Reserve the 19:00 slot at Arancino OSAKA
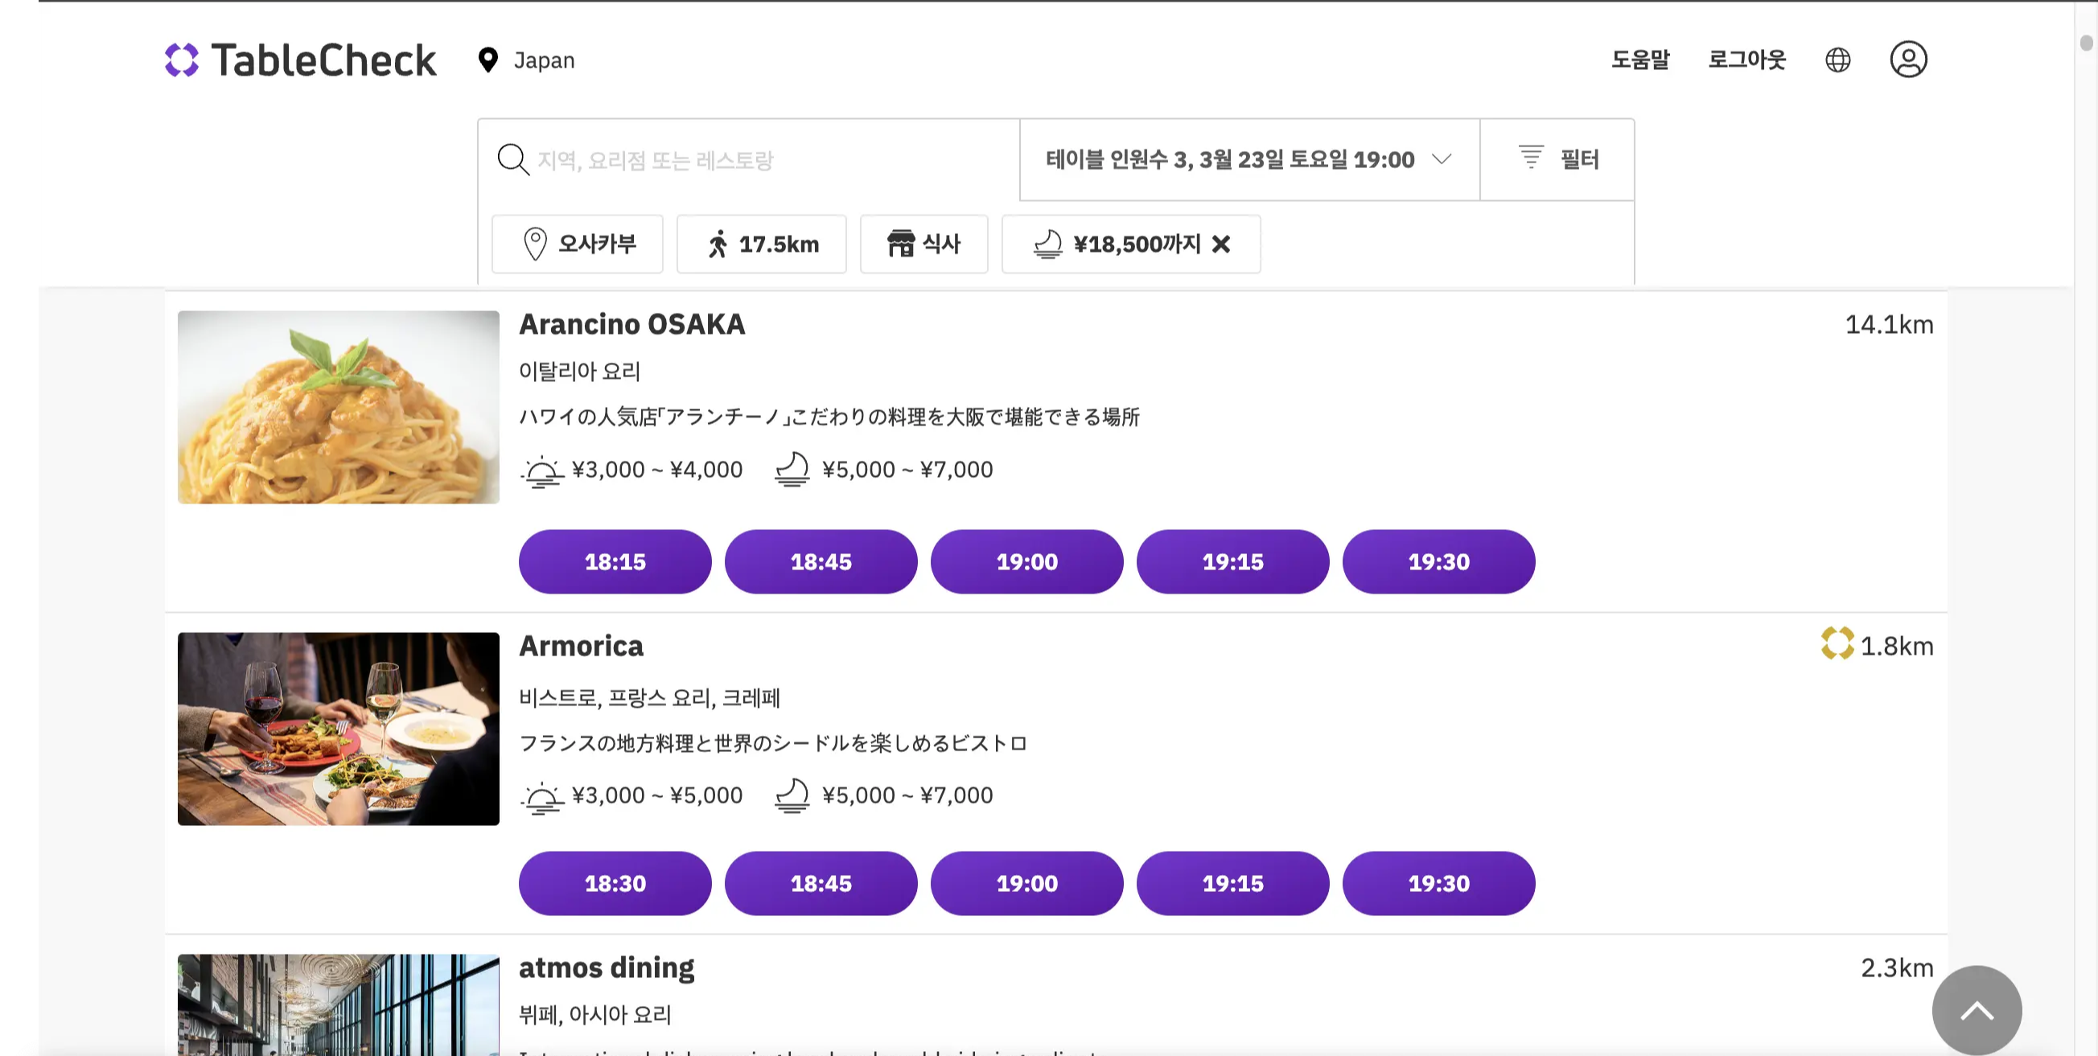 click(1027, 561)
